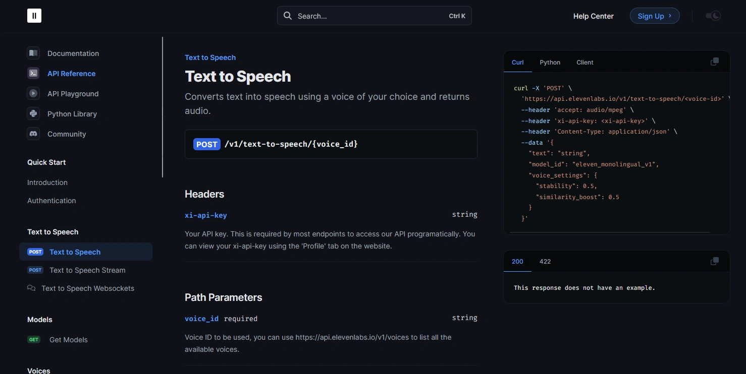The image size is (746, 374).
Task: Click the Help Center link
Action: point(594,16)
